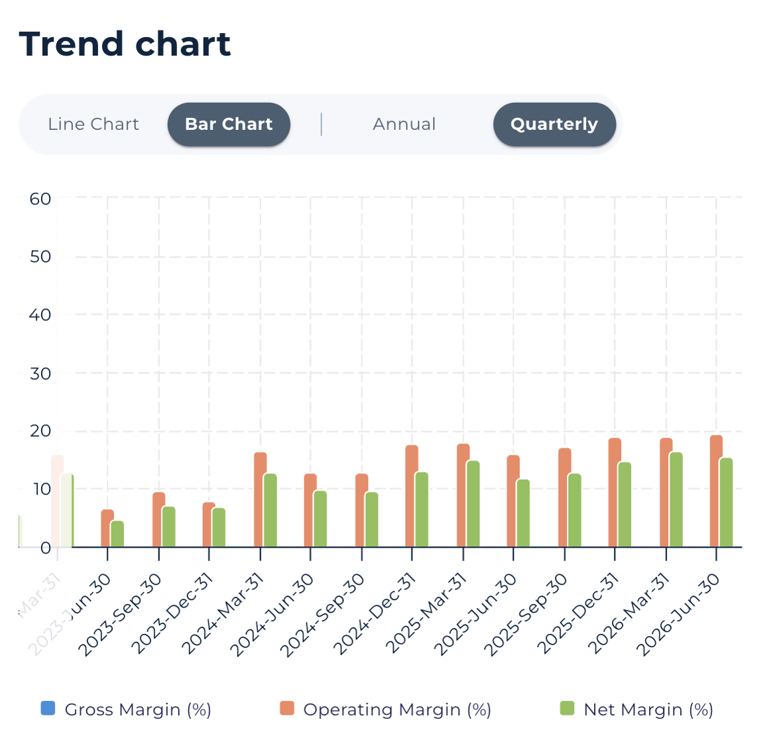Toggle the Operating Margin (%) legend swatch
775x734 pixels.
pyautogui.click(x=286, y=708)
